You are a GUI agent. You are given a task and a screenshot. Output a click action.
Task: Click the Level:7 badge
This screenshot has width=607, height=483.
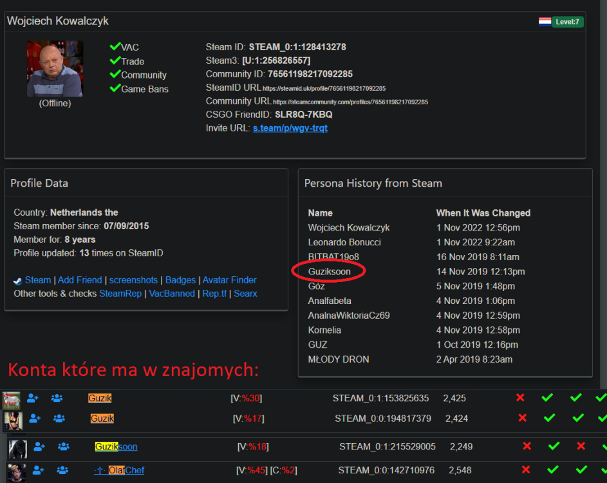pos(568,22)
